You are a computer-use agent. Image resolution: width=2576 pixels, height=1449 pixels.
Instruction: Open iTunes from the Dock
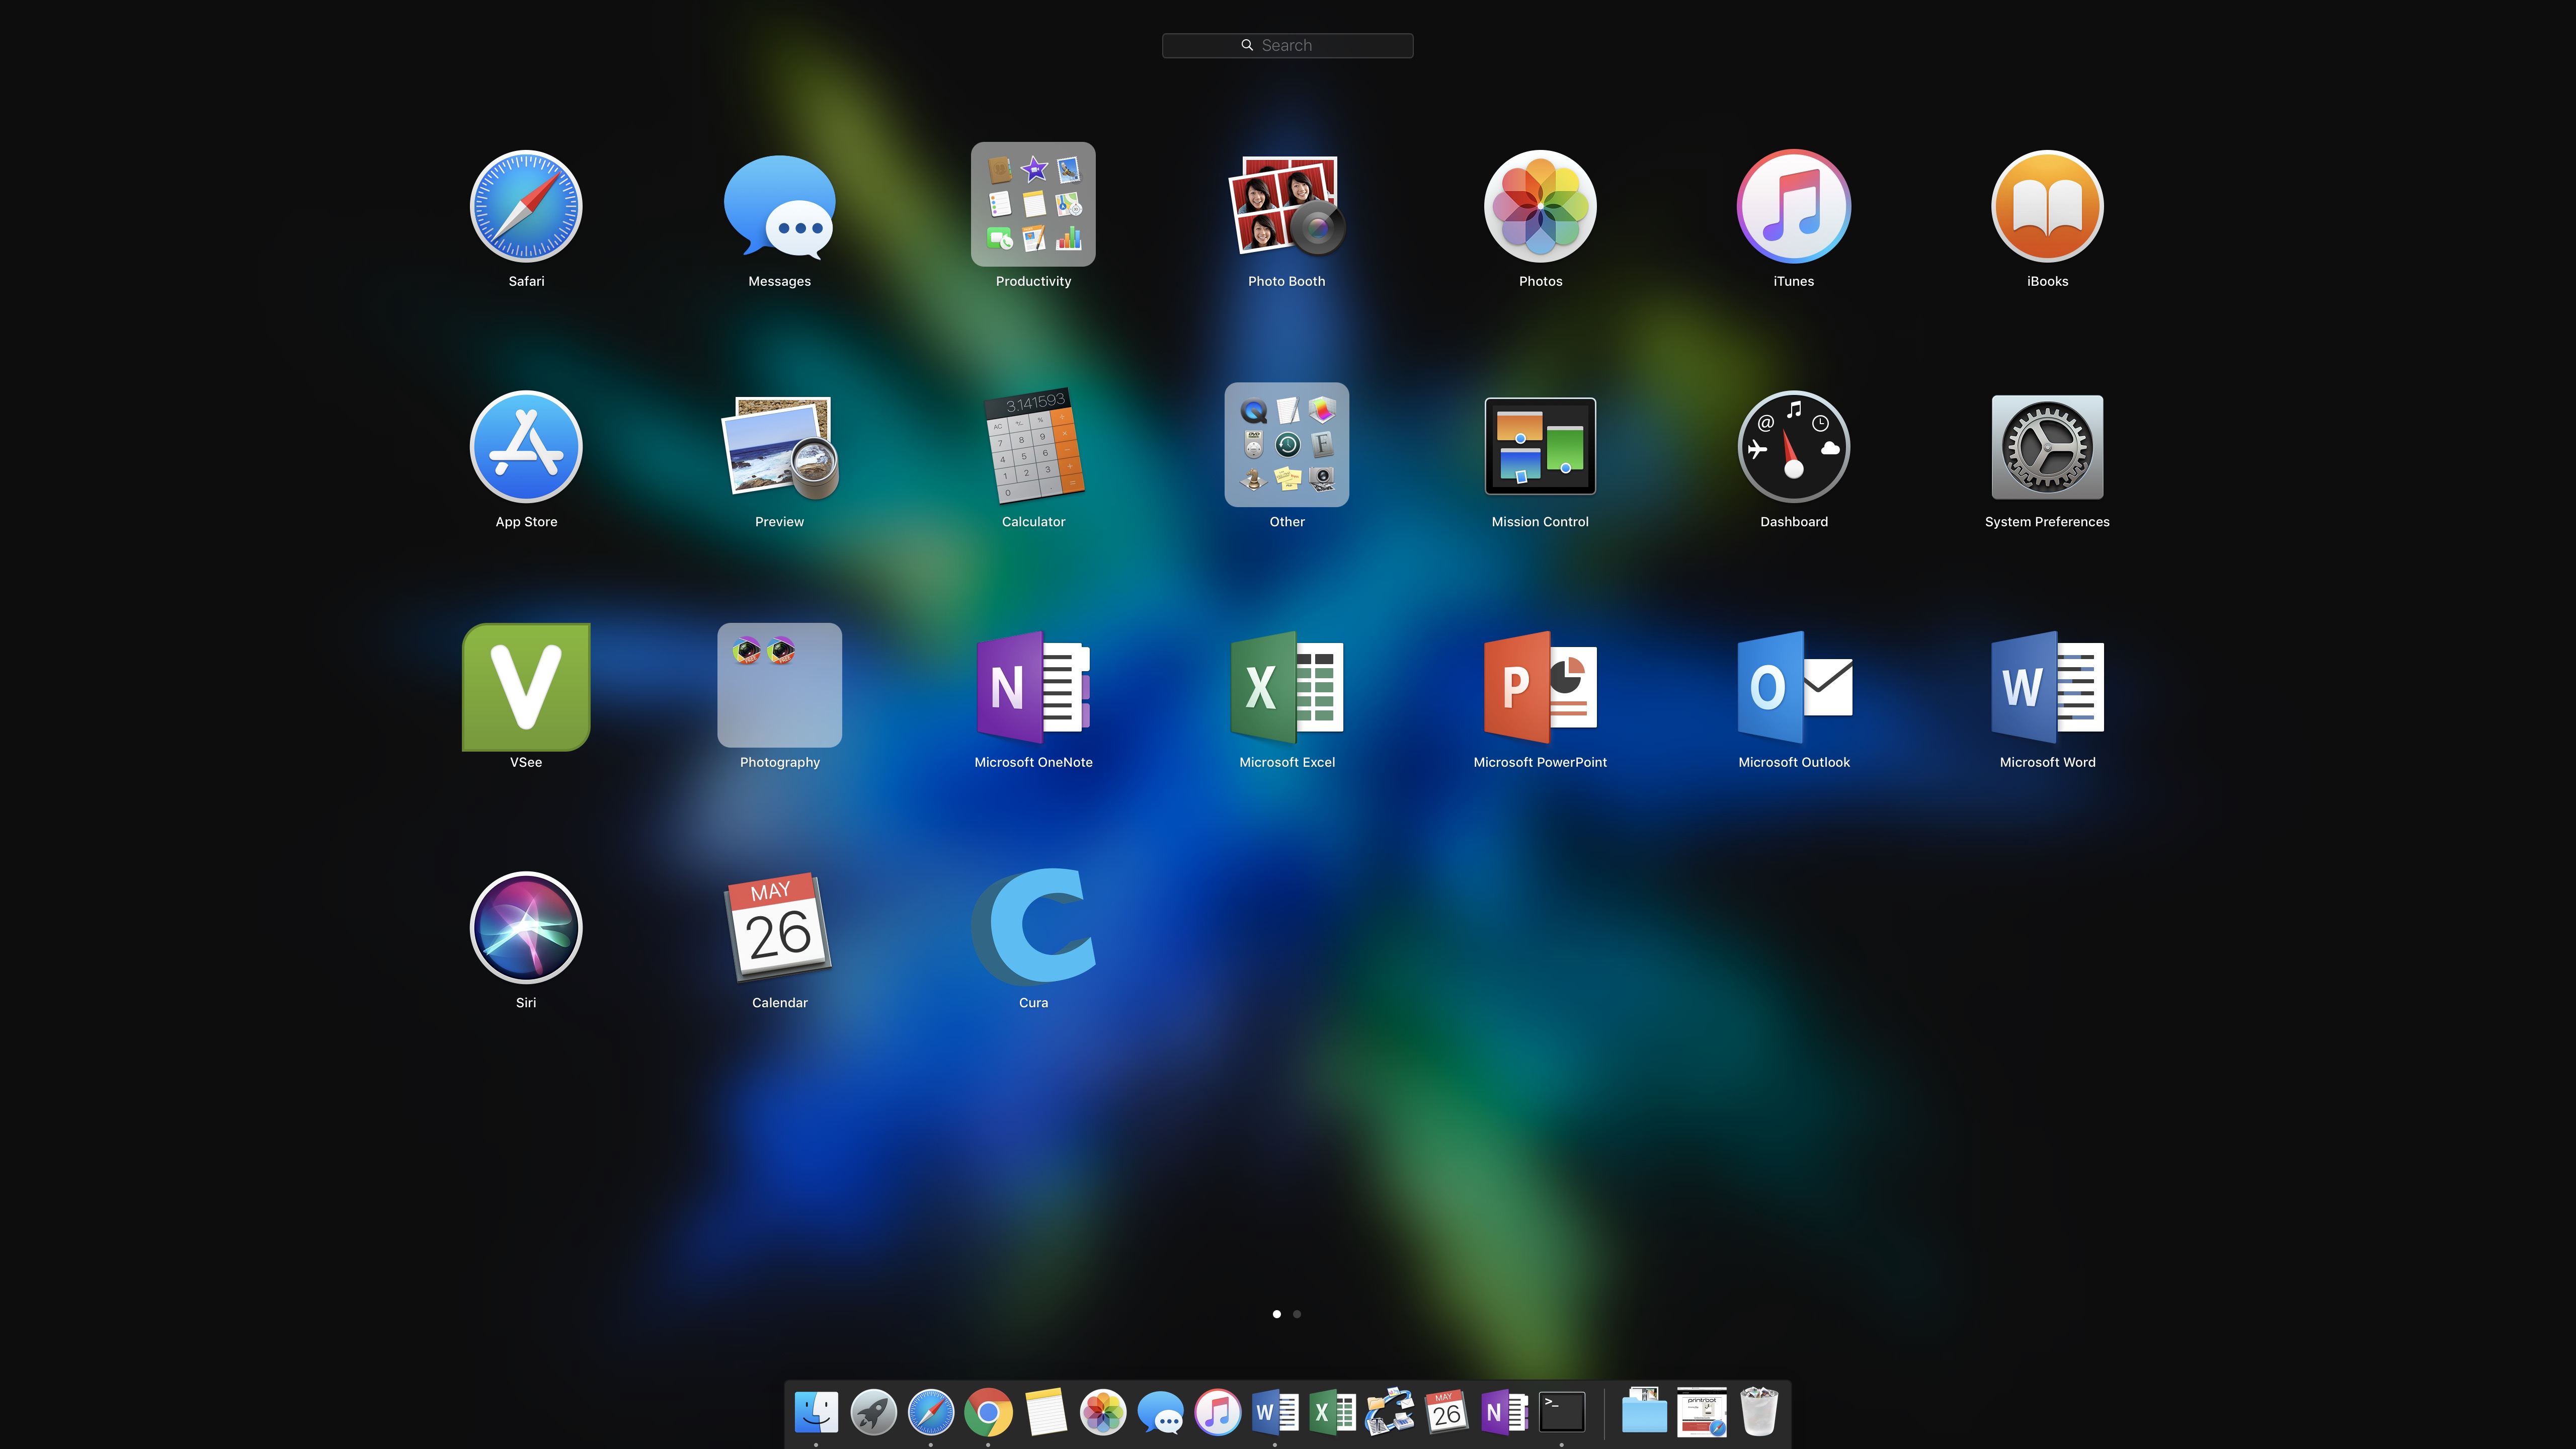[x=1217, y=1413]
